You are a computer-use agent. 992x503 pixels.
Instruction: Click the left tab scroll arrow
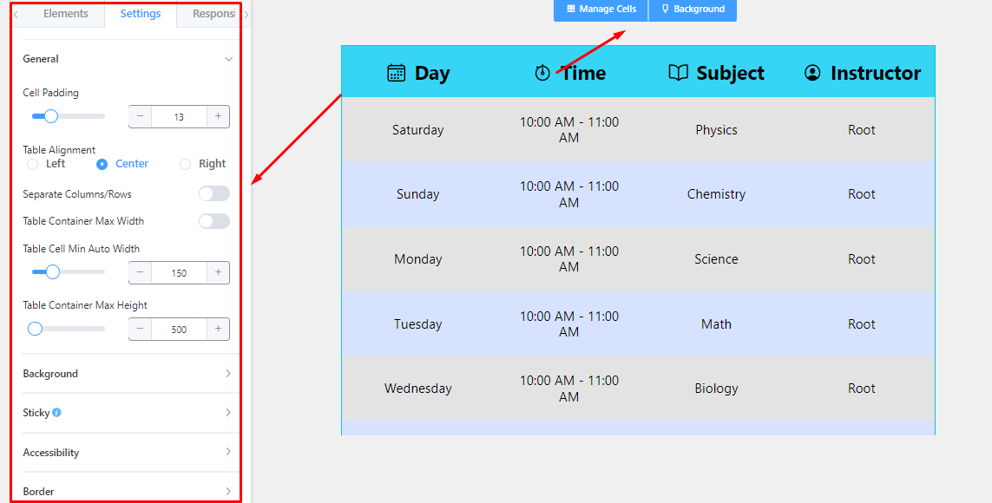[15, 14]
